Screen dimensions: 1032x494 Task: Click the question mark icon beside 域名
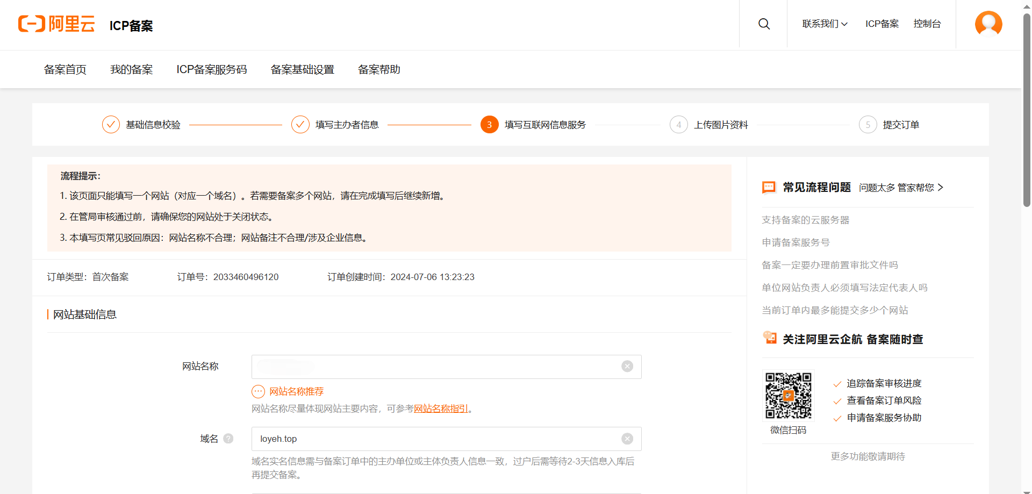(x=228, y=439)
